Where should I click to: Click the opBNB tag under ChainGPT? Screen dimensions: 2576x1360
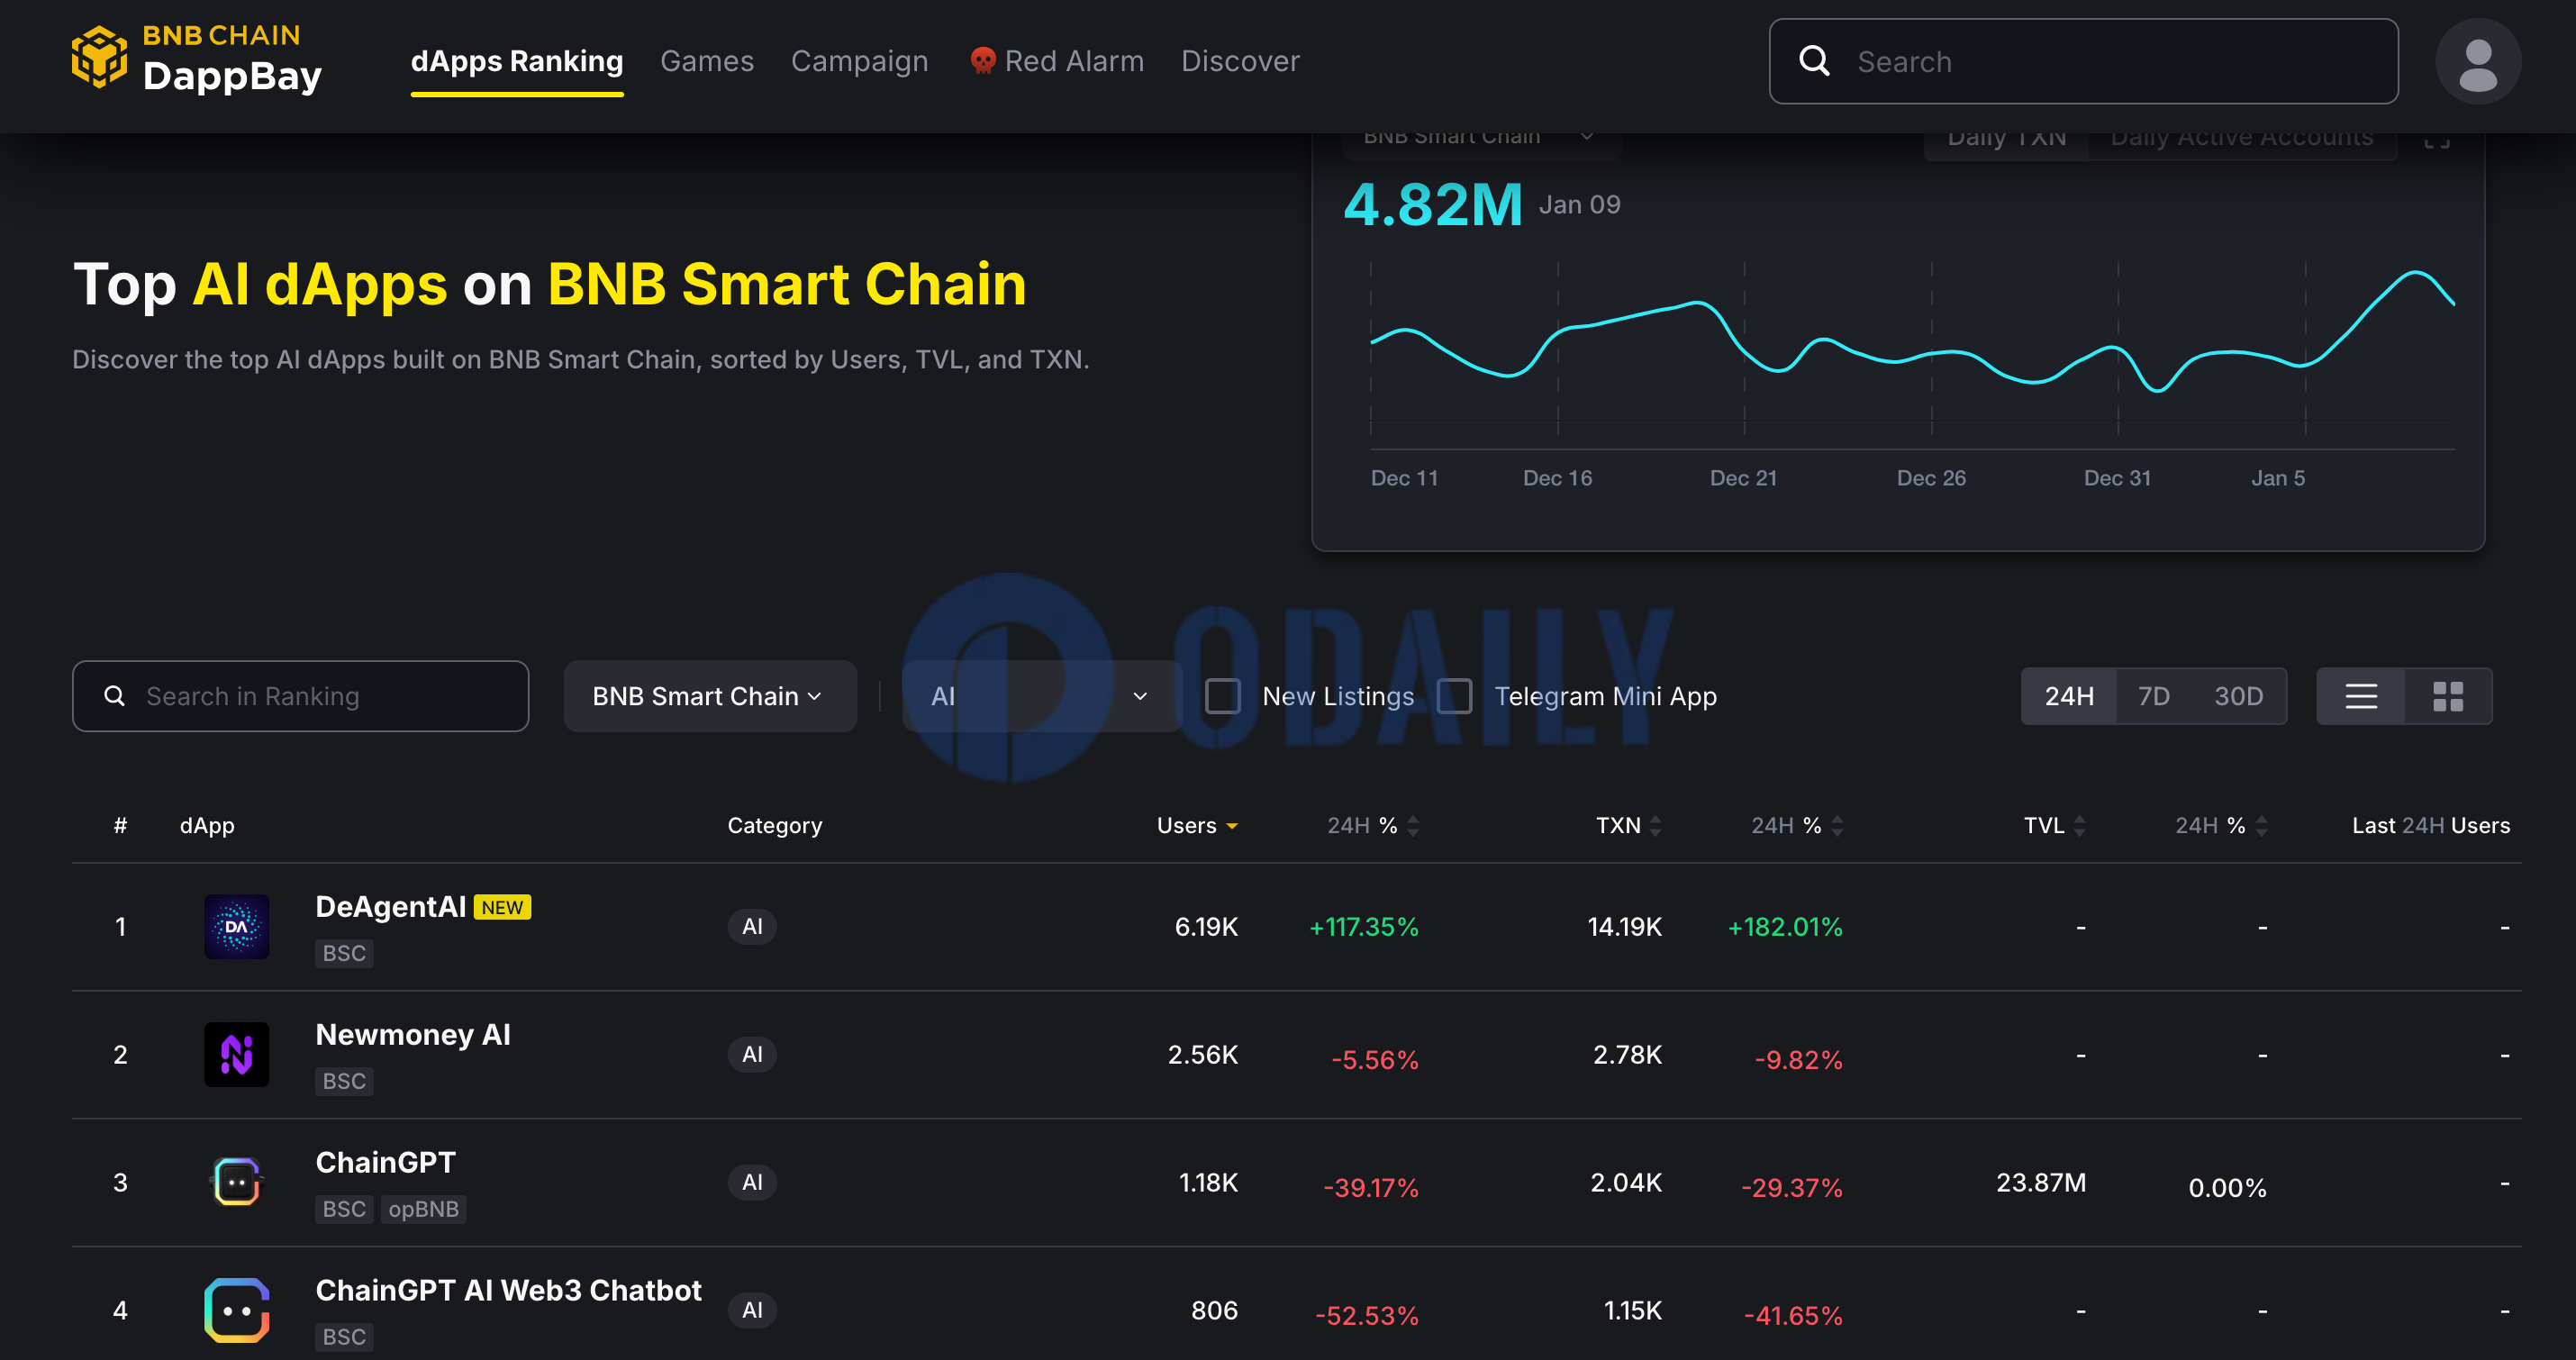click(x=423, y=1209)
